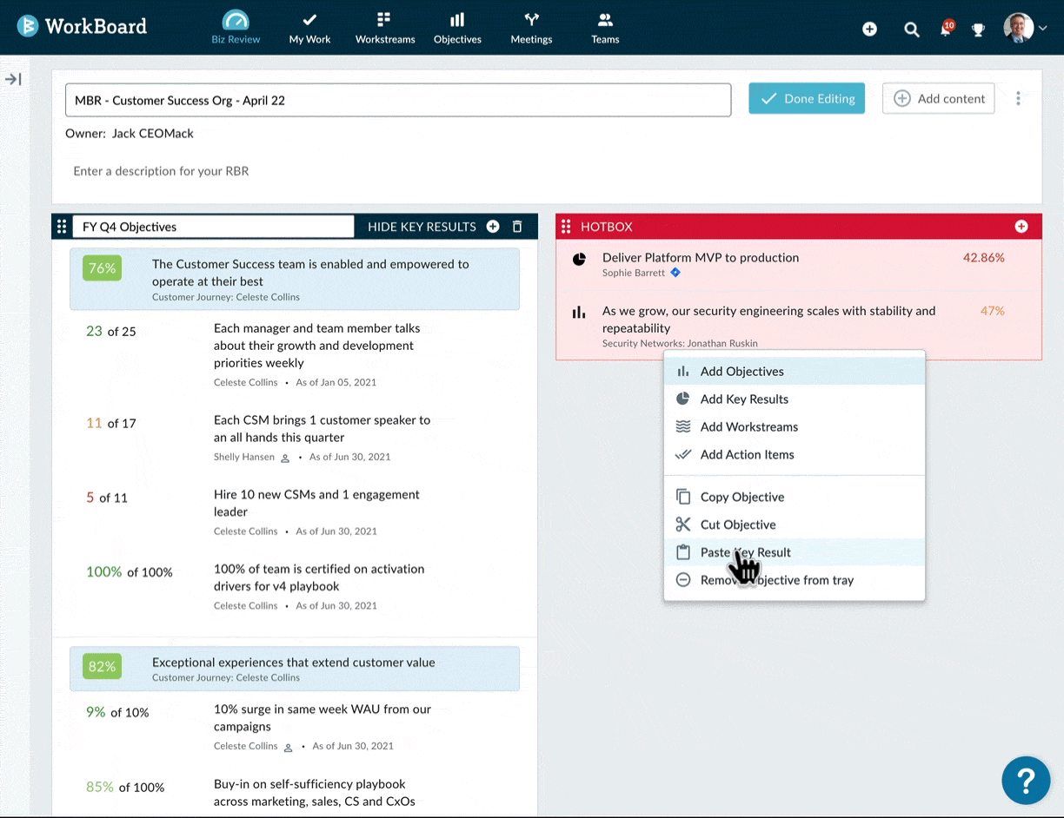Viewport: 1064px width, 818px height.
Task: Click the Done Editing button
Action: tap(807, 99)
